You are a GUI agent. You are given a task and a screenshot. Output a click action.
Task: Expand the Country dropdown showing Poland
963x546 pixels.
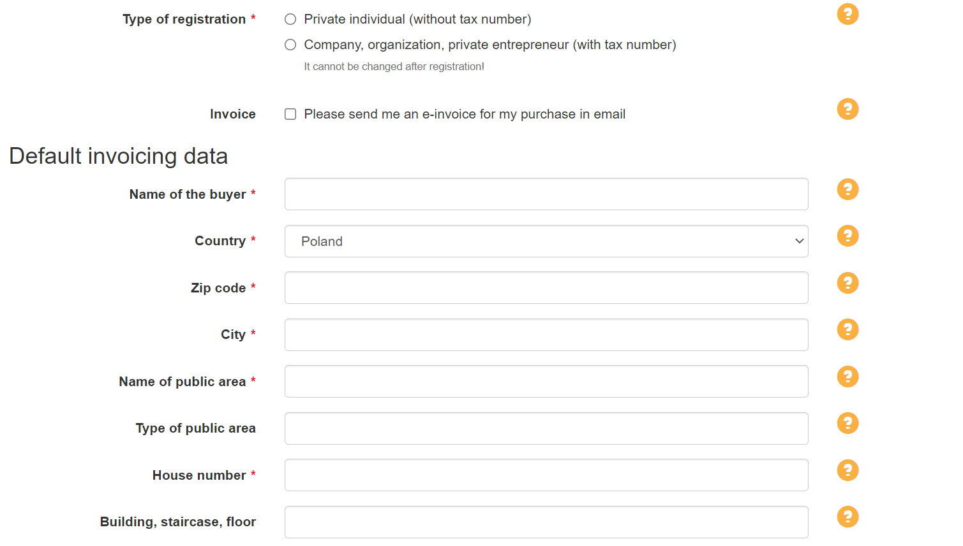tap(546, 241)
